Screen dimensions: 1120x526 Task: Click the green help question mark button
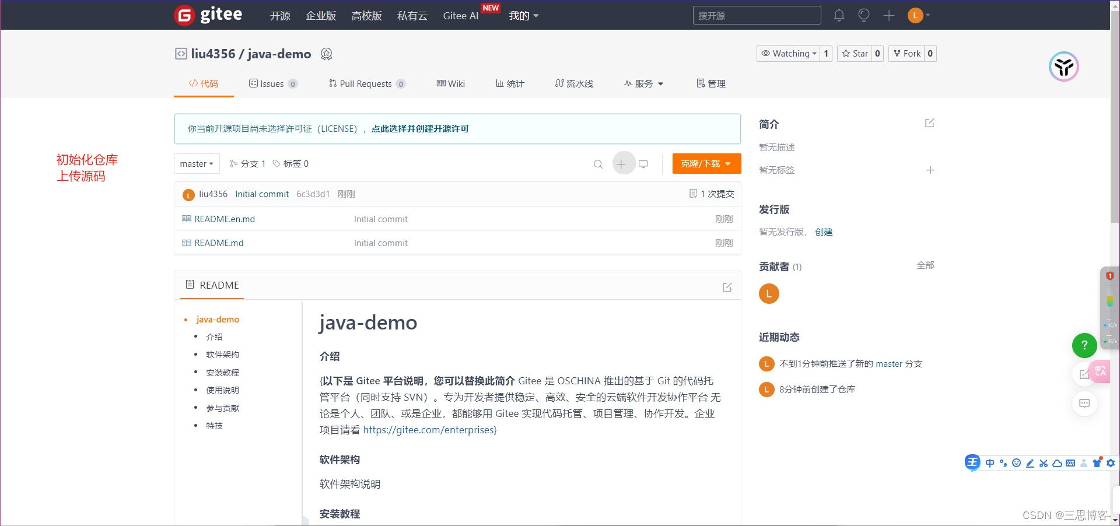[x=1084, y=345]
